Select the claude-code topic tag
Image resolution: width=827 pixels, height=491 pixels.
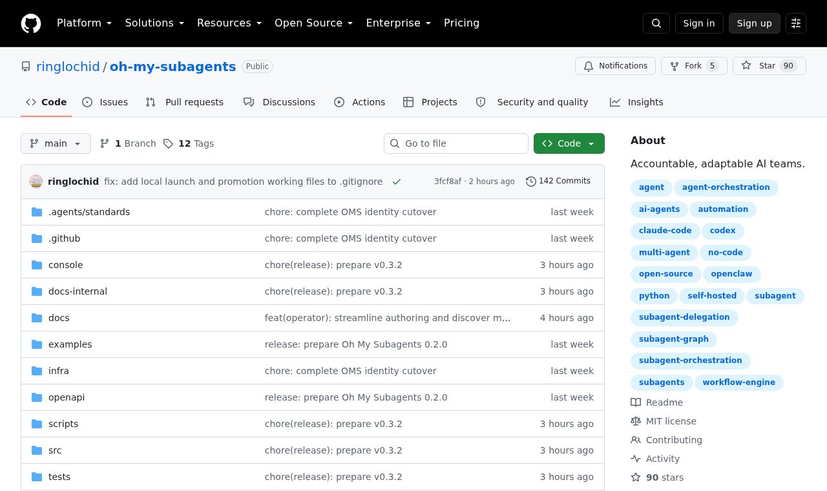click(x=665, y=231)
